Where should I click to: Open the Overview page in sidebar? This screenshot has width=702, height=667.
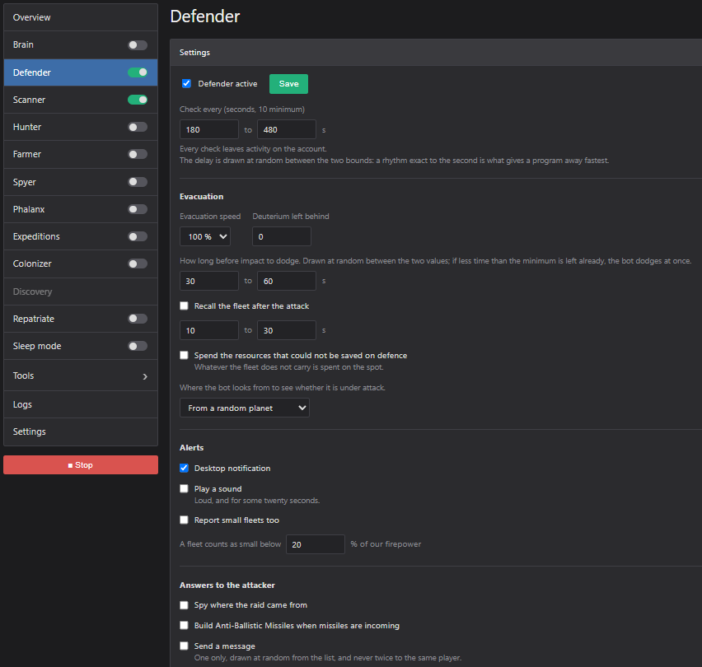[x=81, y=17]
